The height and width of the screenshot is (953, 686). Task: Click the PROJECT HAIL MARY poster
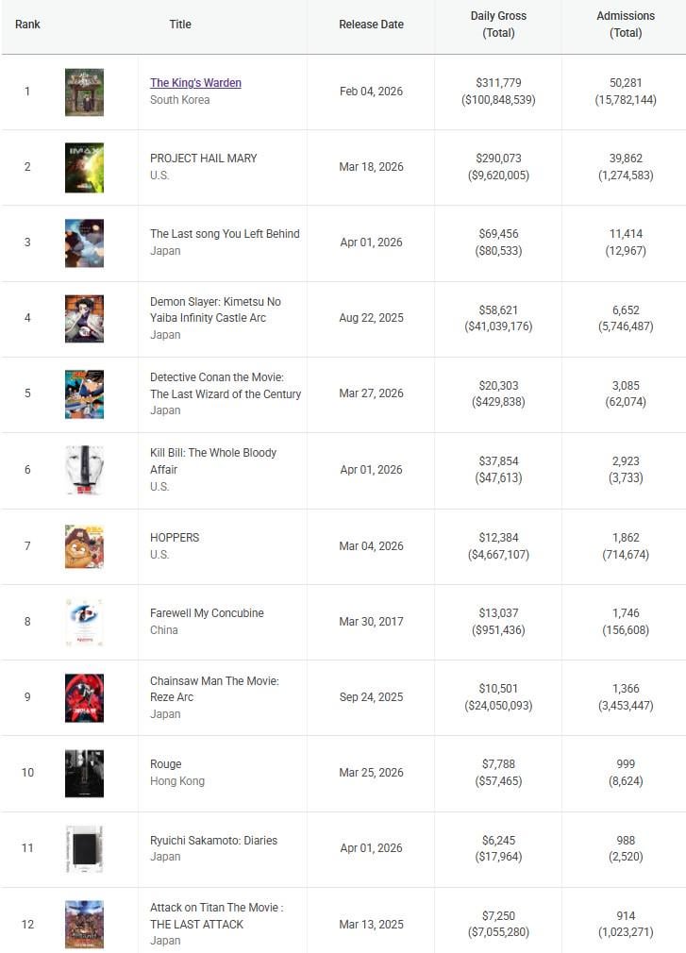pos(84,167)
